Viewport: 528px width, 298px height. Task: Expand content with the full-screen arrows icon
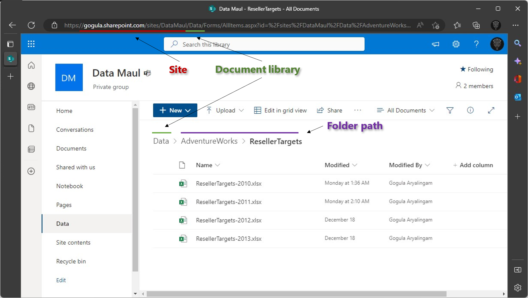coord(491,110)
